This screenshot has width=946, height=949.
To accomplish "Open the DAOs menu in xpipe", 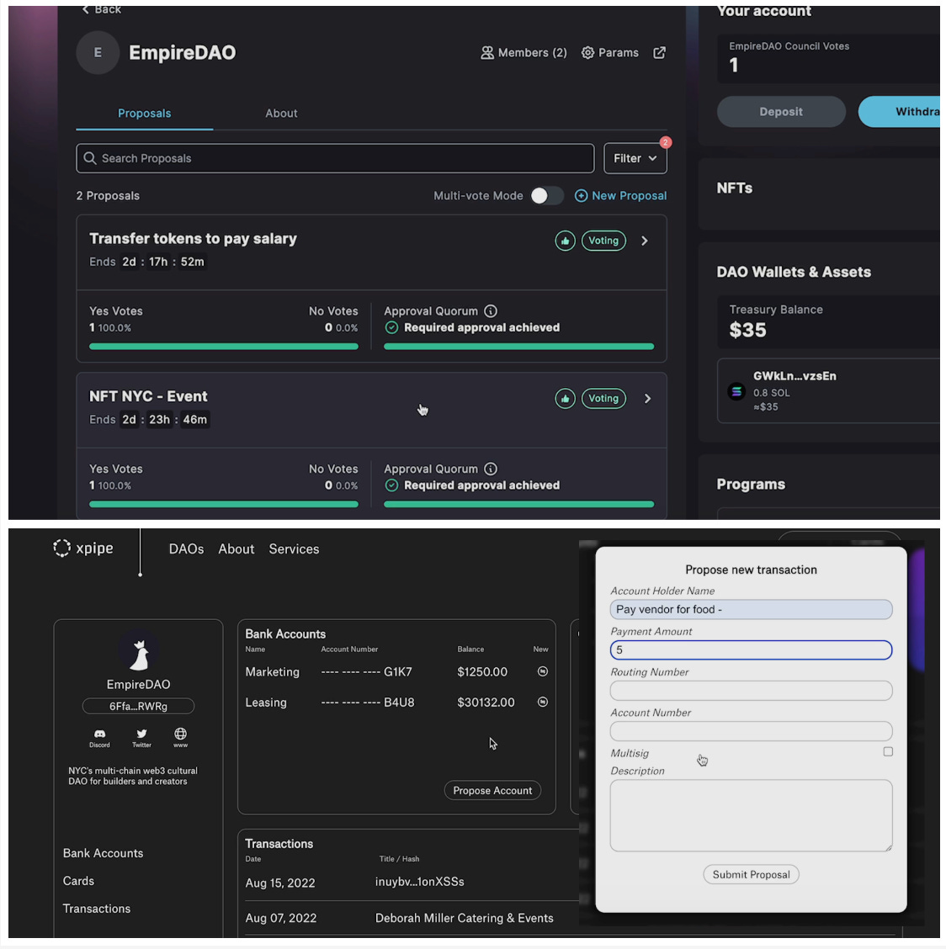I will [x=186, y=549].
